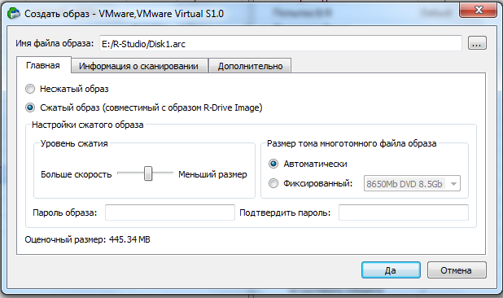Click the Подтвердить пароль field
Image resolution: width=503 pixels, height=298 pixels.
click(404, 213)
